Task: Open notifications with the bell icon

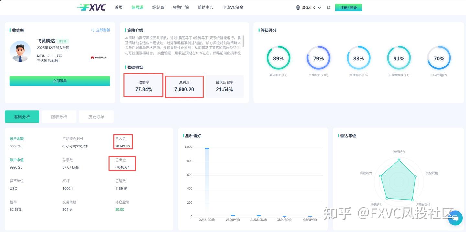Action: coord(328,7)
